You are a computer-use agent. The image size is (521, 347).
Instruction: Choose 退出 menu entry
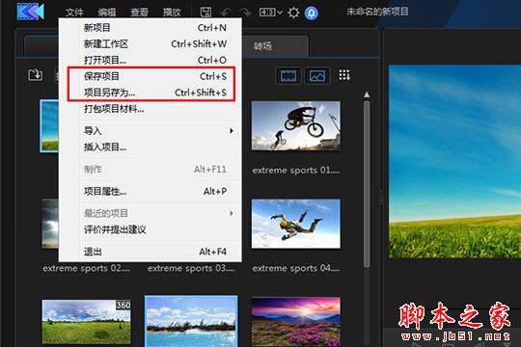pyautogui.click(x=151, y=252)
